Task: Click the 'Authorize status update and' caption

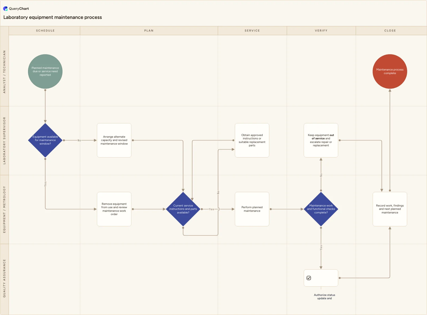Action: point(325,297)
